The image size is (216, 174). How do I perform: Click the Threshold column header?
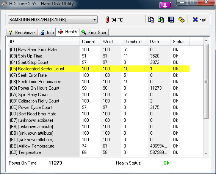click(x=135, y=42)
